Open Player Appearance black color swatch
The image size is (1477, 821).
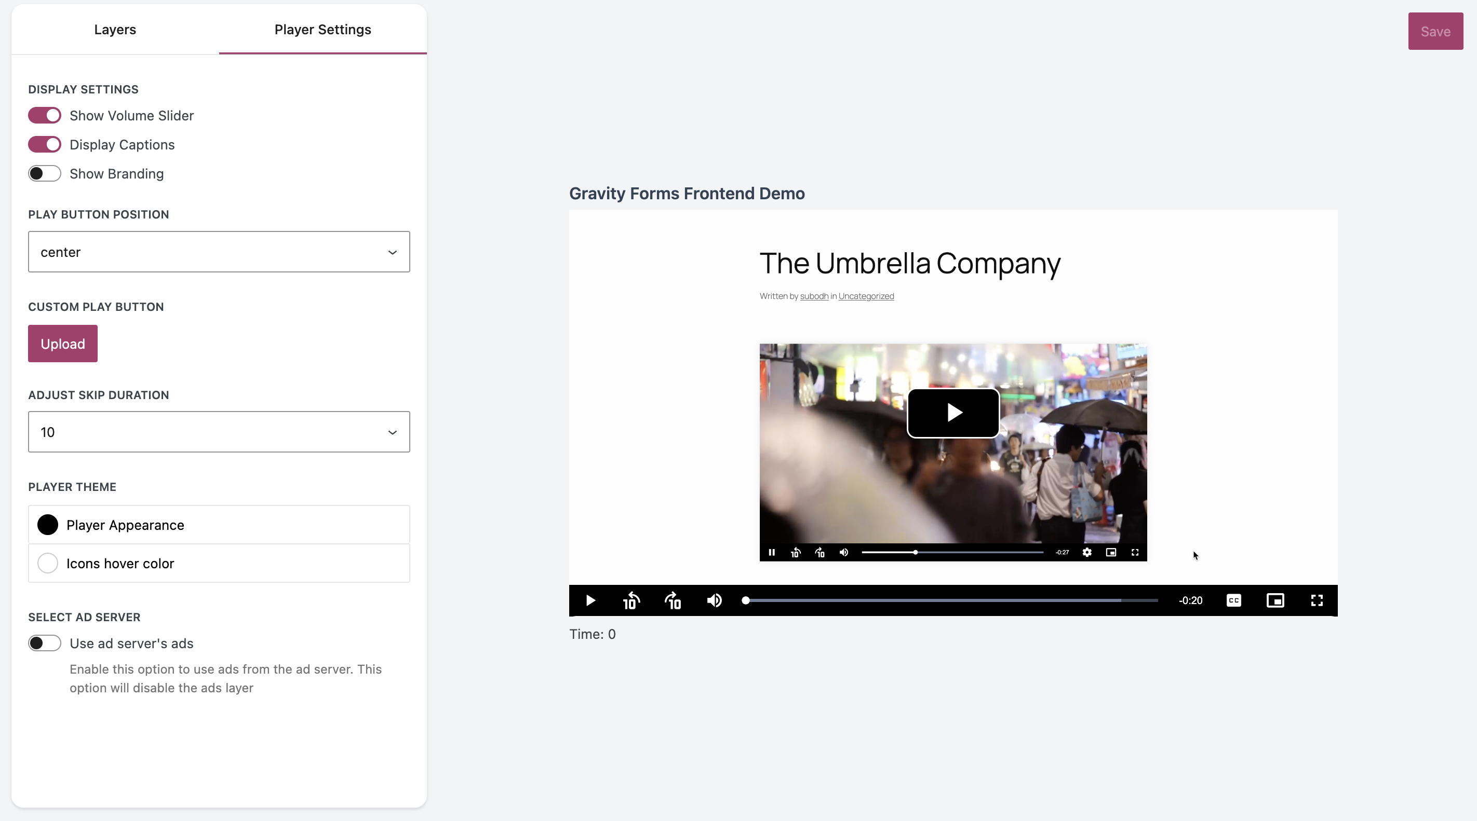click(48, 525)
